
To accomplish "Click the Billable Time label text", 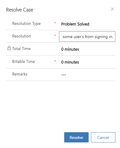I will click(24, 61).
